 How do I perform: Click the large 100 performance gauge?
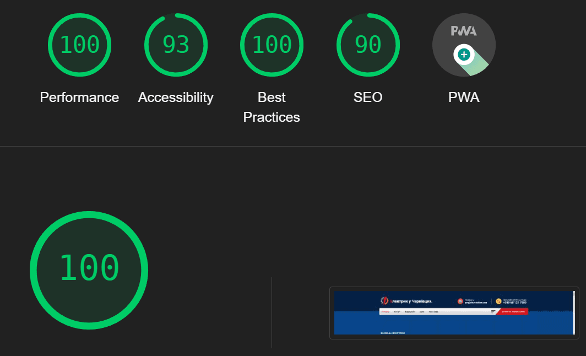89,270
